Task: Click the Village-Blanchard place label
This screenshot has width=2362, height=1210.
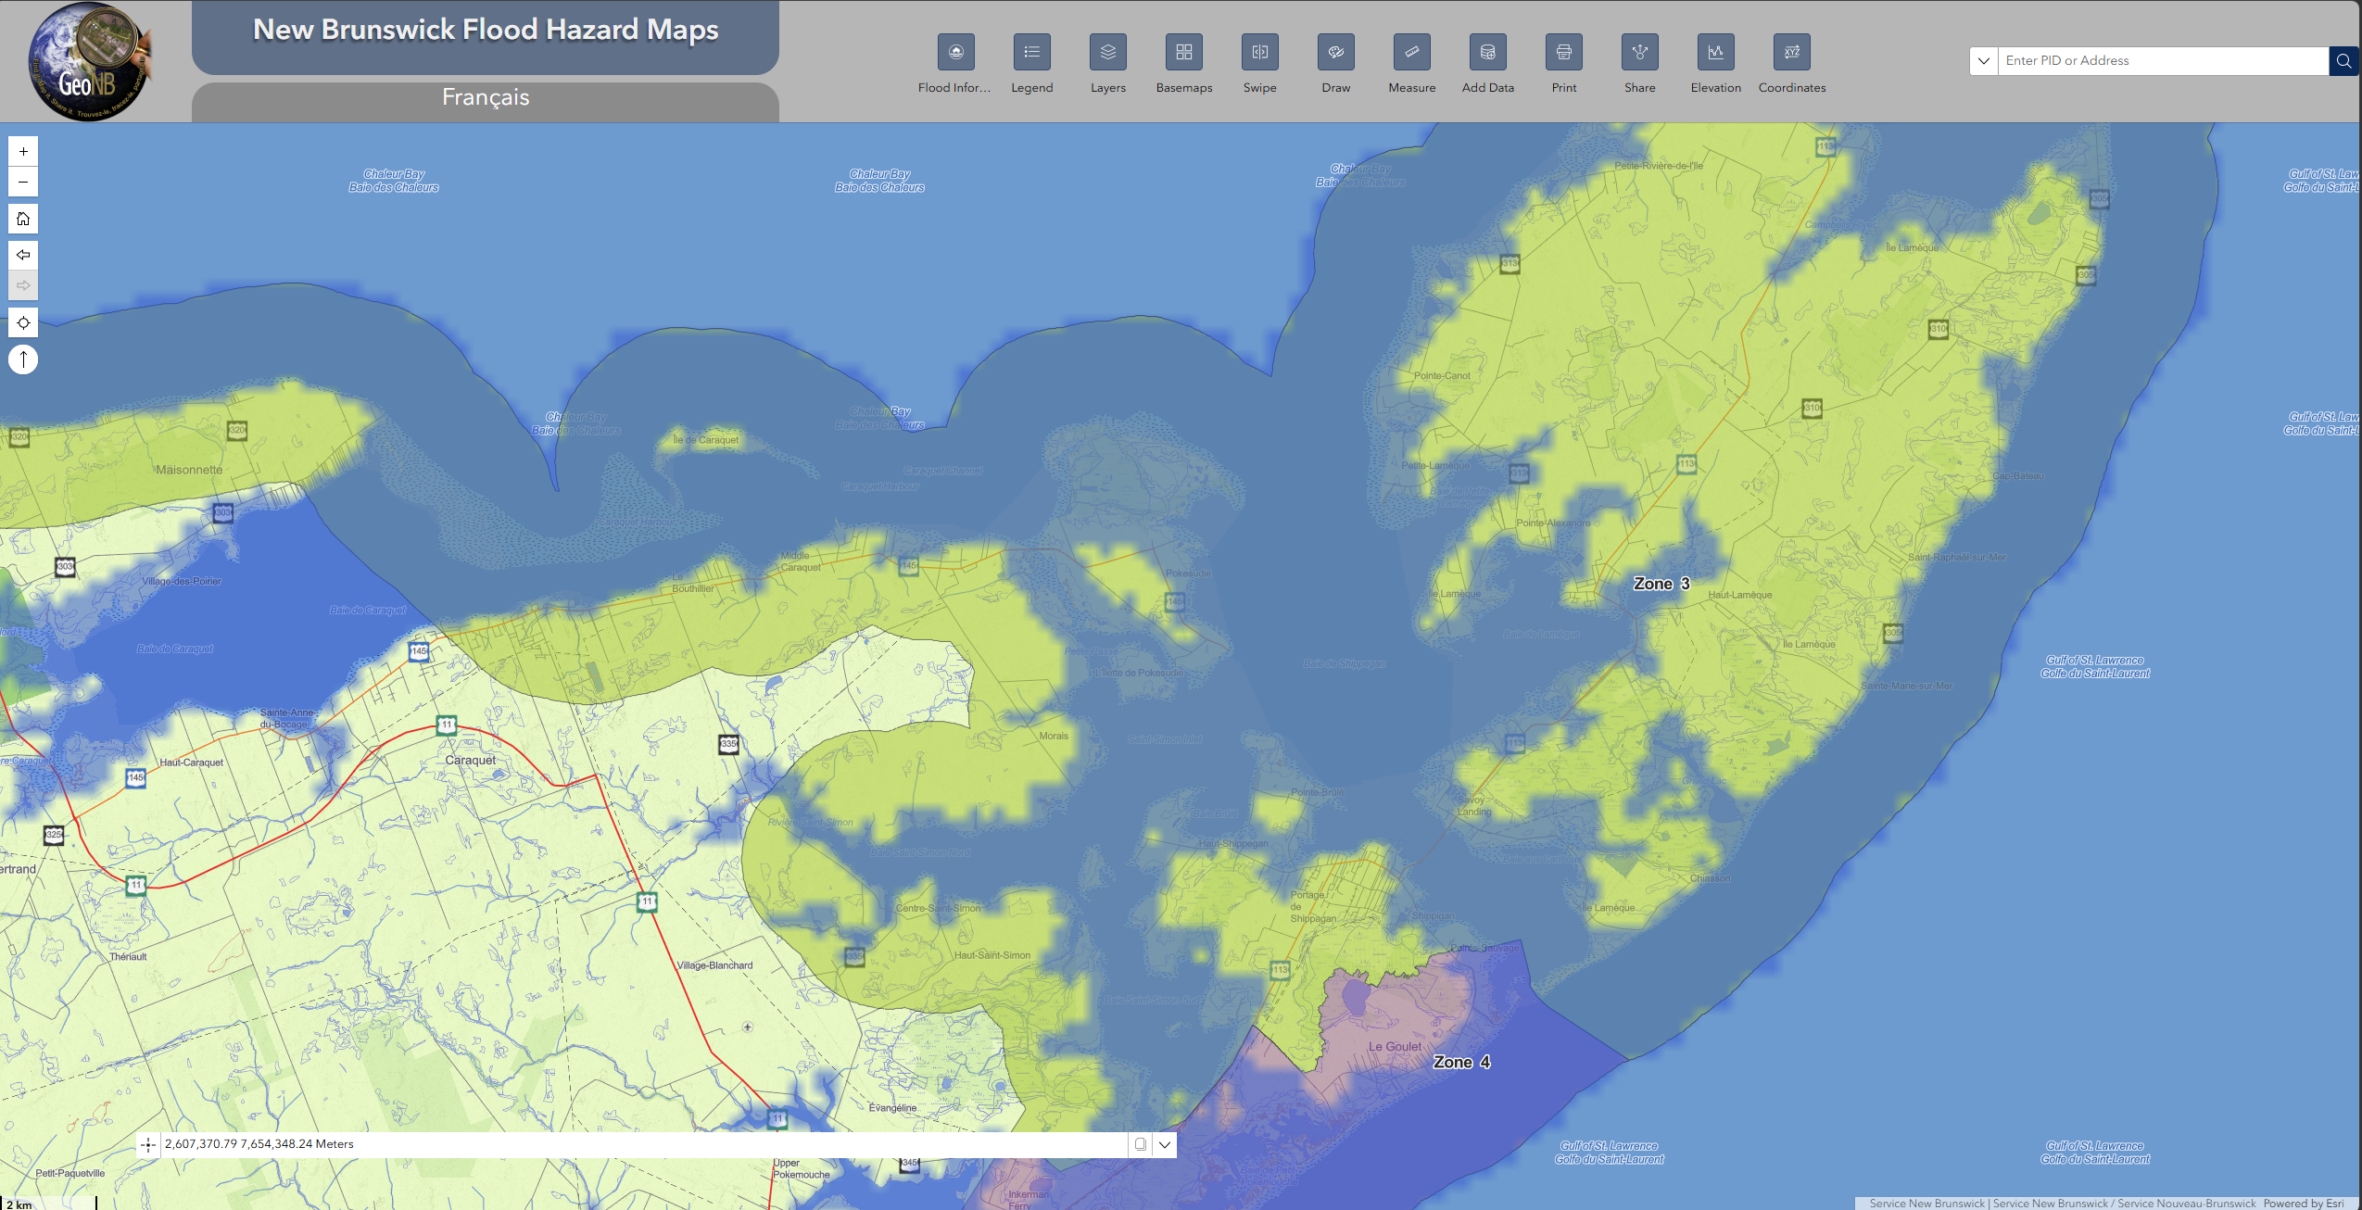Action: [714, 965]
